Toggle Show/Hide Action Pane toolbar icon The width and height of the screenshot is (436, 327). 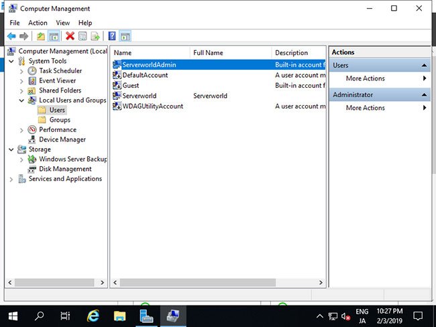click(x=125, y=36)
